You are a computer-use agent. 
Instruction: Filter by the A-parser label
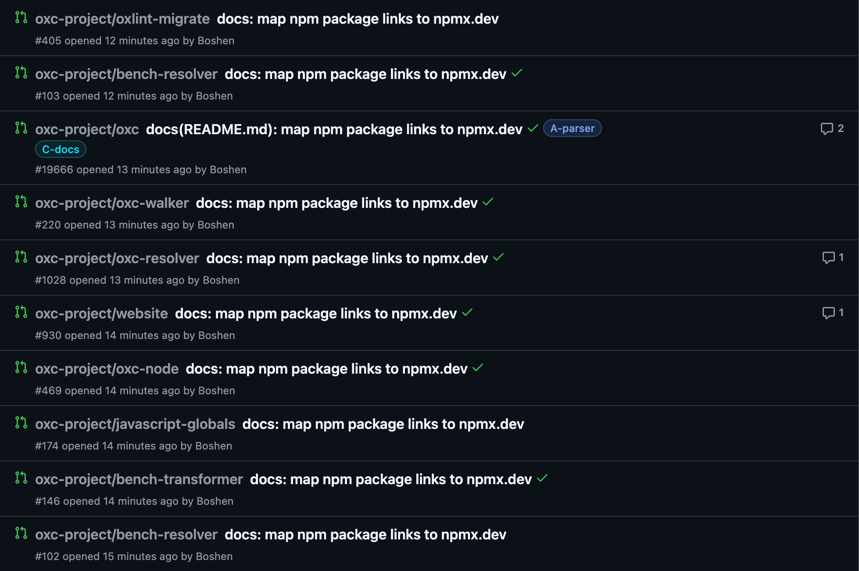point(572,128)
